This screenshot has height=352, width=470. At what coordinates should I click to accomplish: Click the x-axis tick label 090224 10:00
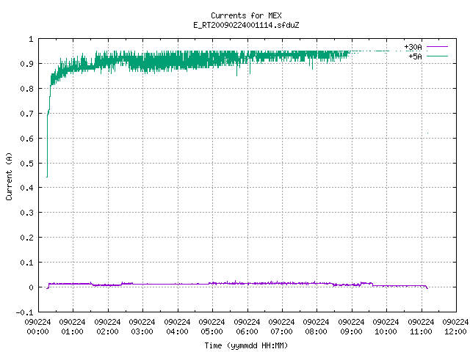point(386,327)
